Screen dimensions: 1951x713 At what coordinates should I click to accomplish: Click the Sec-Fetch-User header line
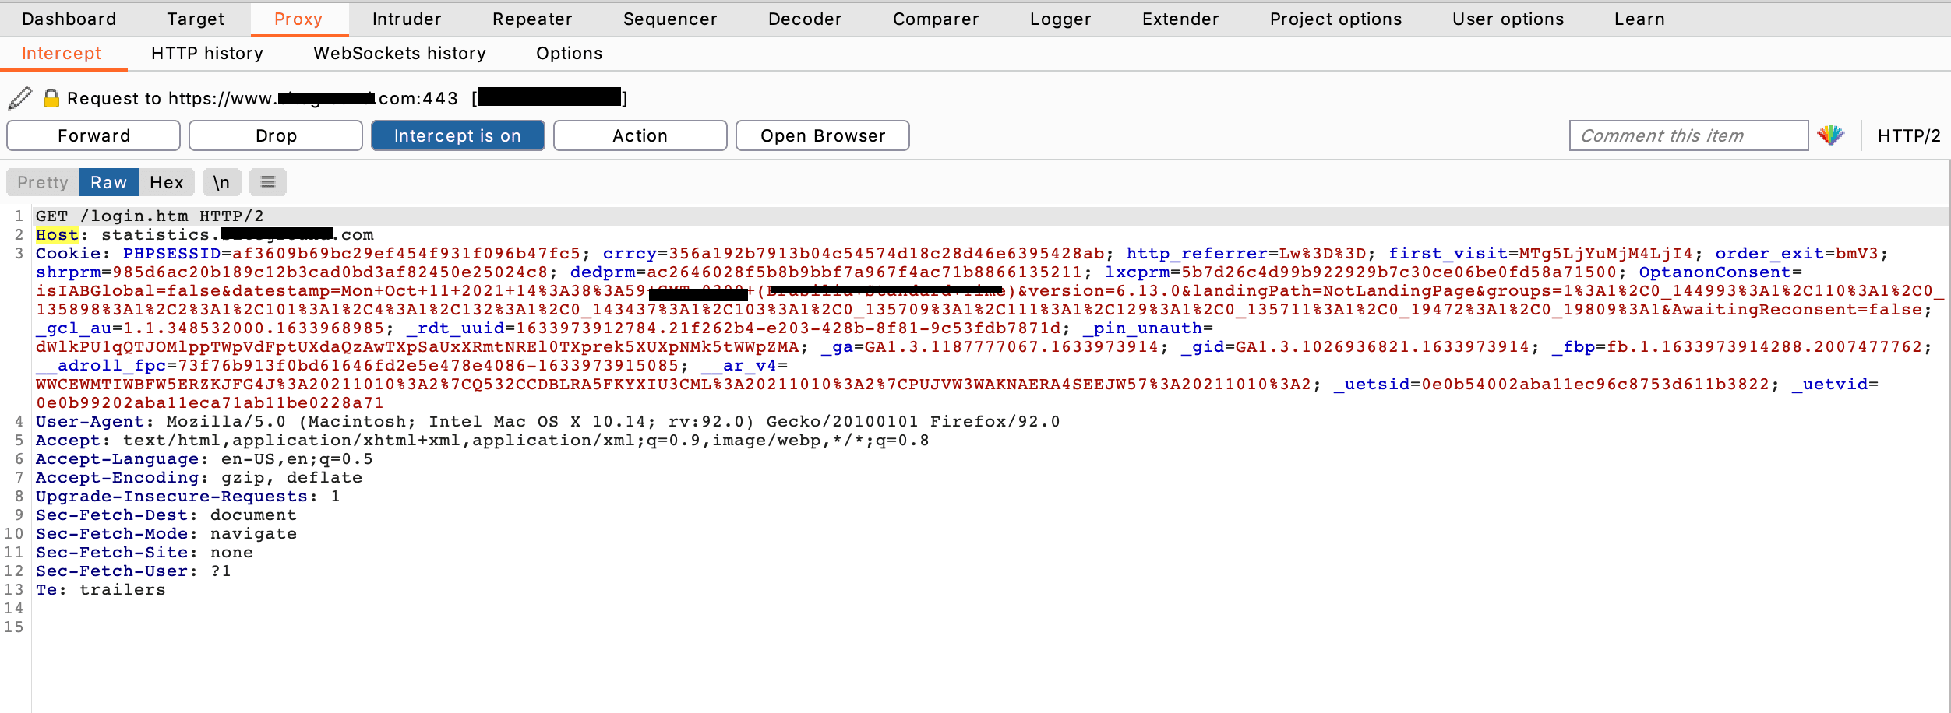pyautogui.click(x=133, y=571)
